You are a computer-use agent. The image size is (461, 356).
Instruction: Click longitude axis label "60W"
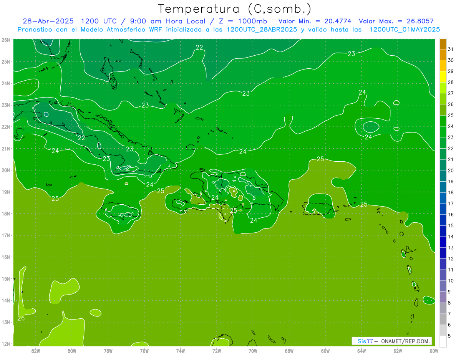pos(434,350)
